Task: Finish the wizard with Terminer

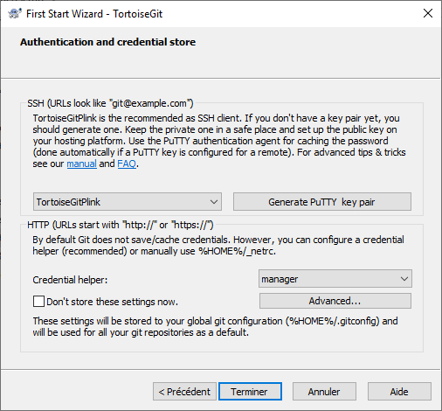Action: [250, 392]
